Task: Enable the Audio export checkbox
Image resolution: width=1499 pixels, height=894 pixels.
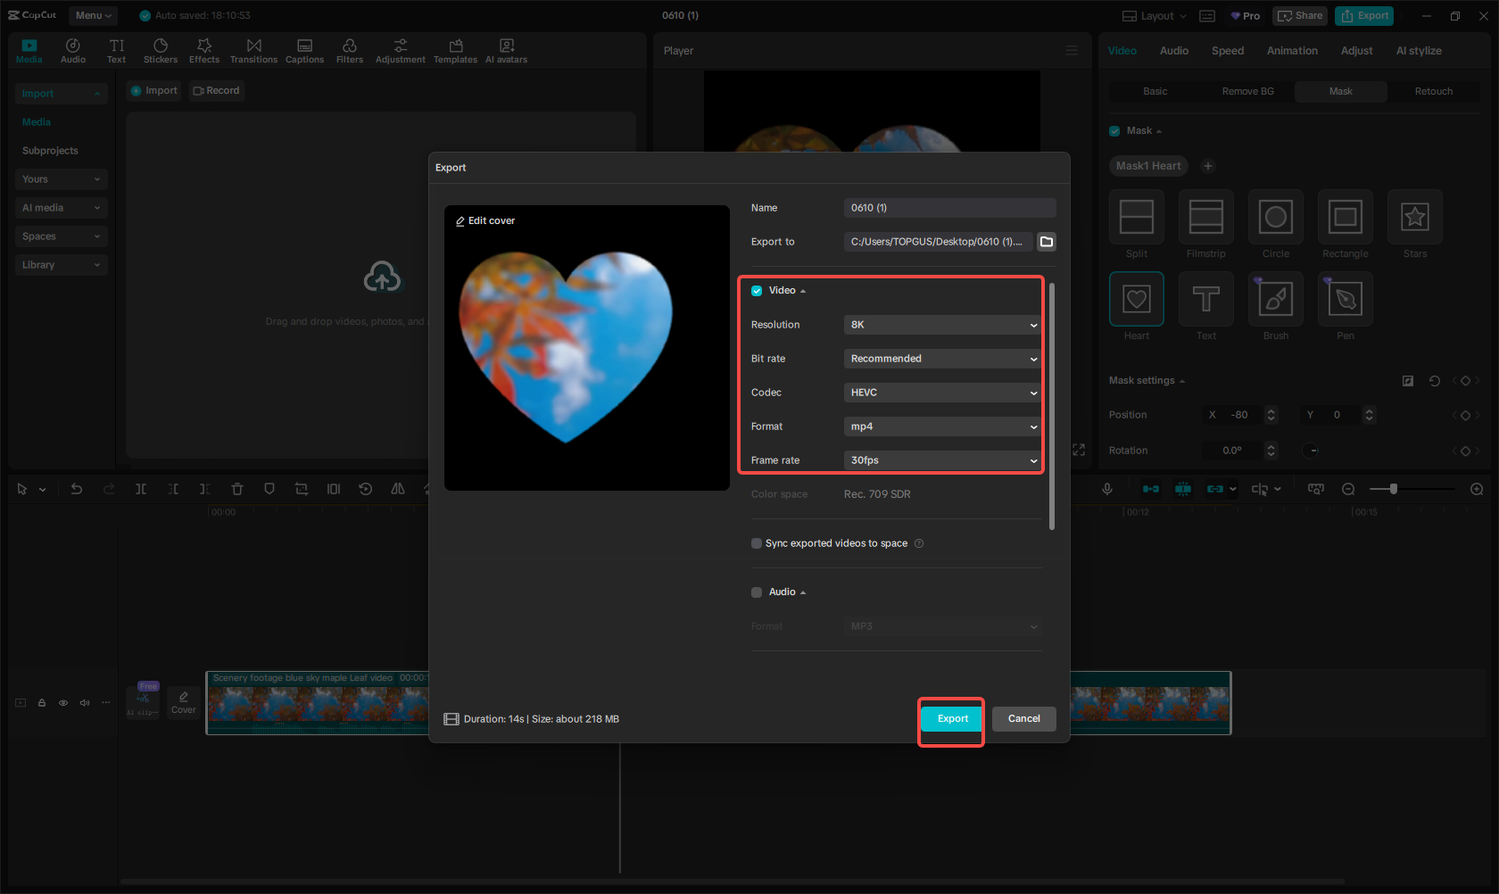Action: coord(756,592)
